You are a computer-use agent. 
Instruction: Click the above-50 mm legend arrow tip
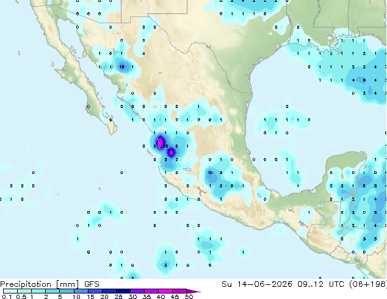coord(193,291)
